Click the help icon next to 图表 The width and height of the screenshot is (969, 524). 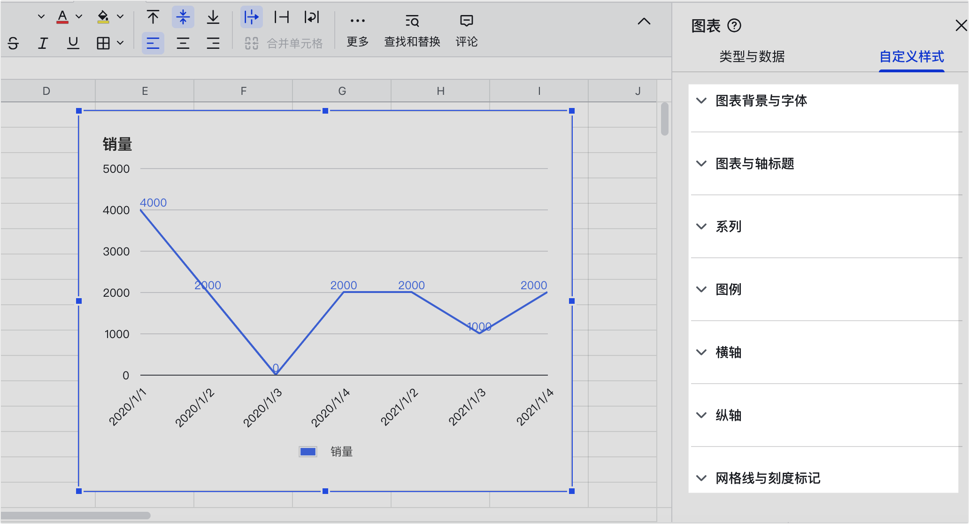(x=734, y=25)
